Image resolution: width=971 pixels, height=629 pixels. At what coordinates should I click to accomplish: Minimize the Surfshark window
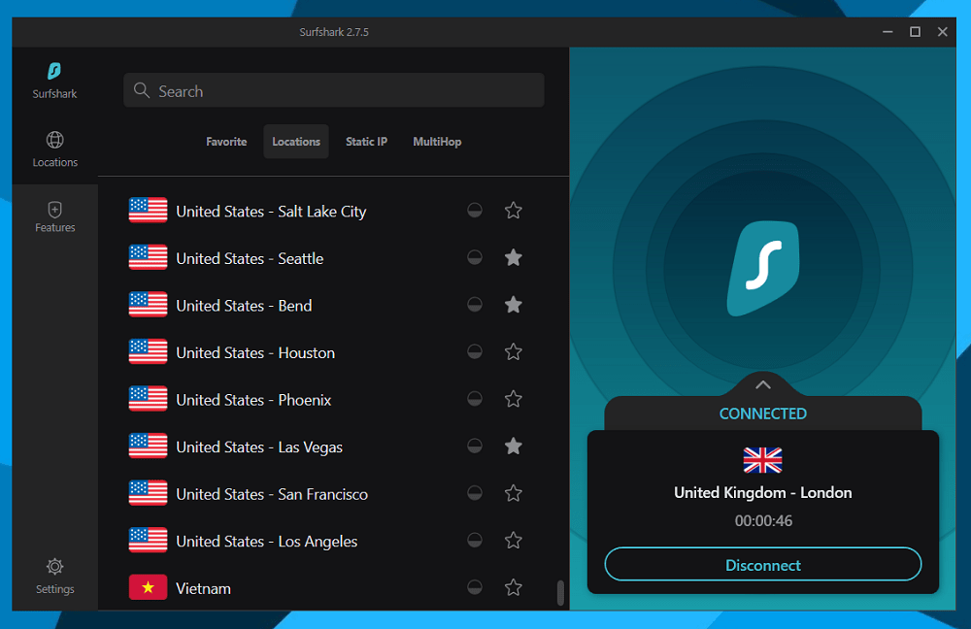[x=887, y=32]
